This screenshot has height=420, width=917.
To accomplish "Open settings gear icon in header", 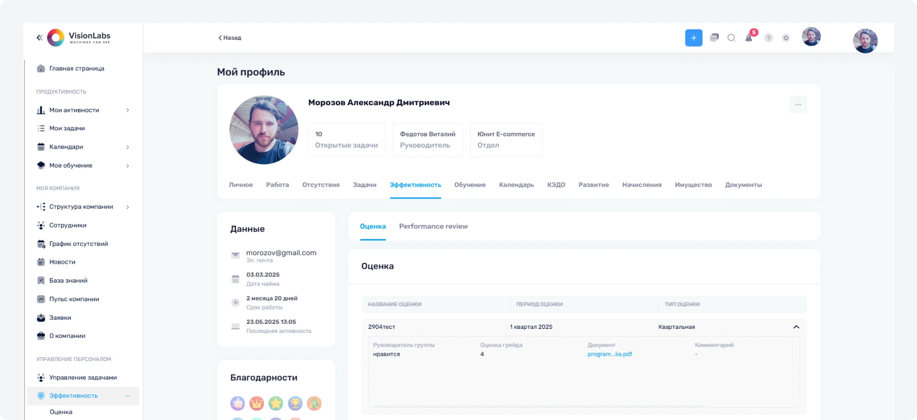I will pyautogui.click(x=786, y=38).
